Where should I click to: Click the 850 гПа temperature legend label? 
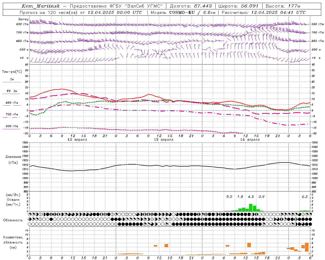tap(12, 103)
